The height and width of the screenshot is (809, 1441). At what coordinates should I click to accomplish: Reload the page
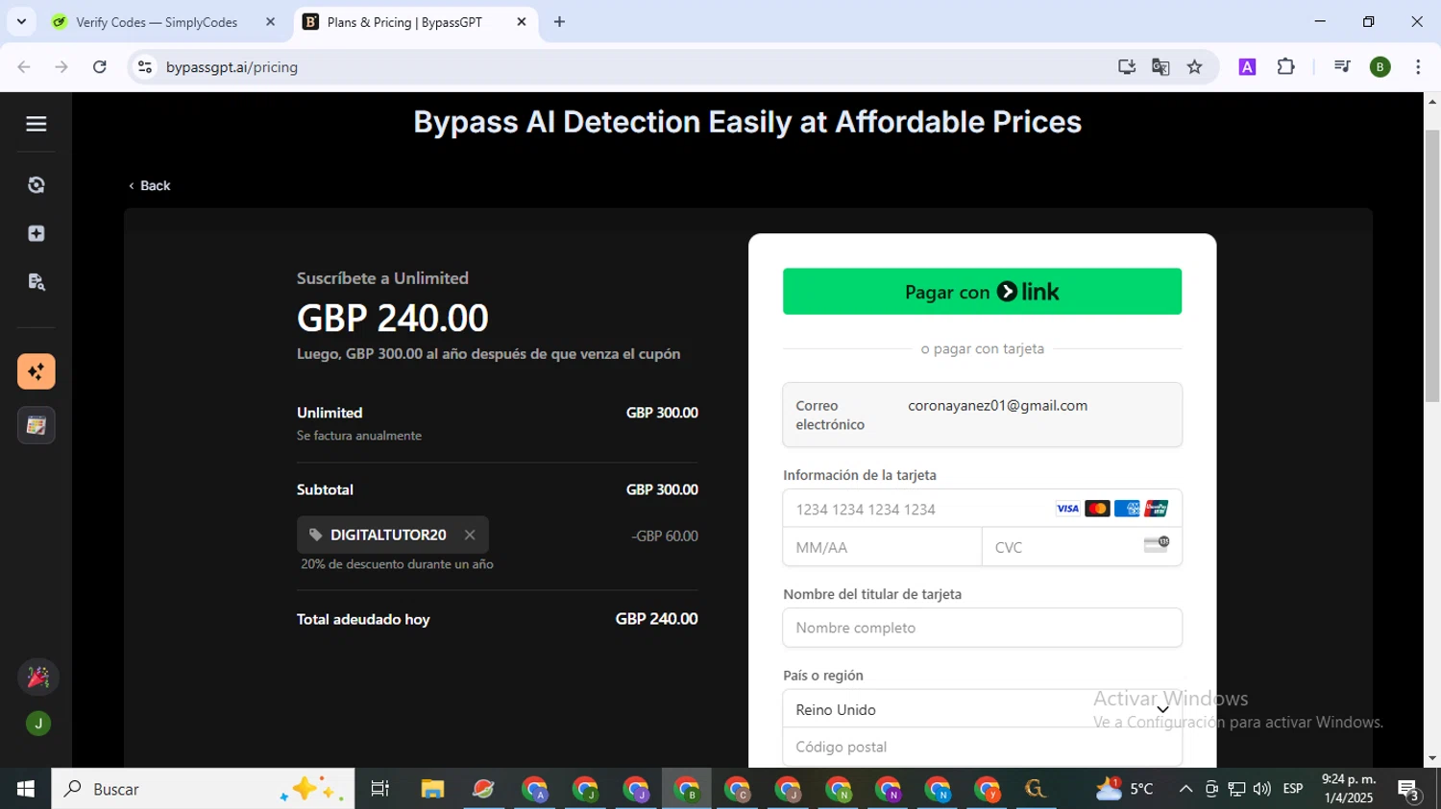point(100,67)
